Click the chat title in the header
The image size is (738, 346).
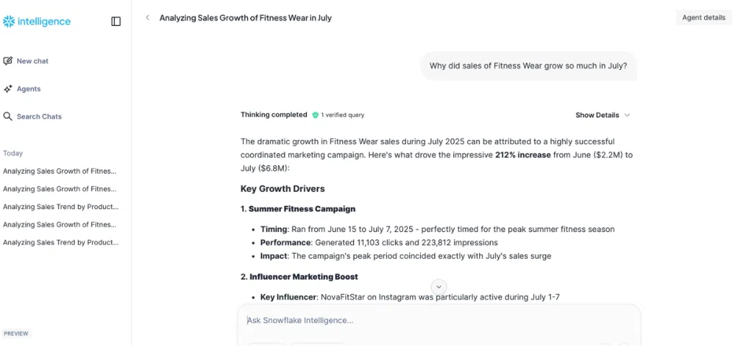(245, 17)
